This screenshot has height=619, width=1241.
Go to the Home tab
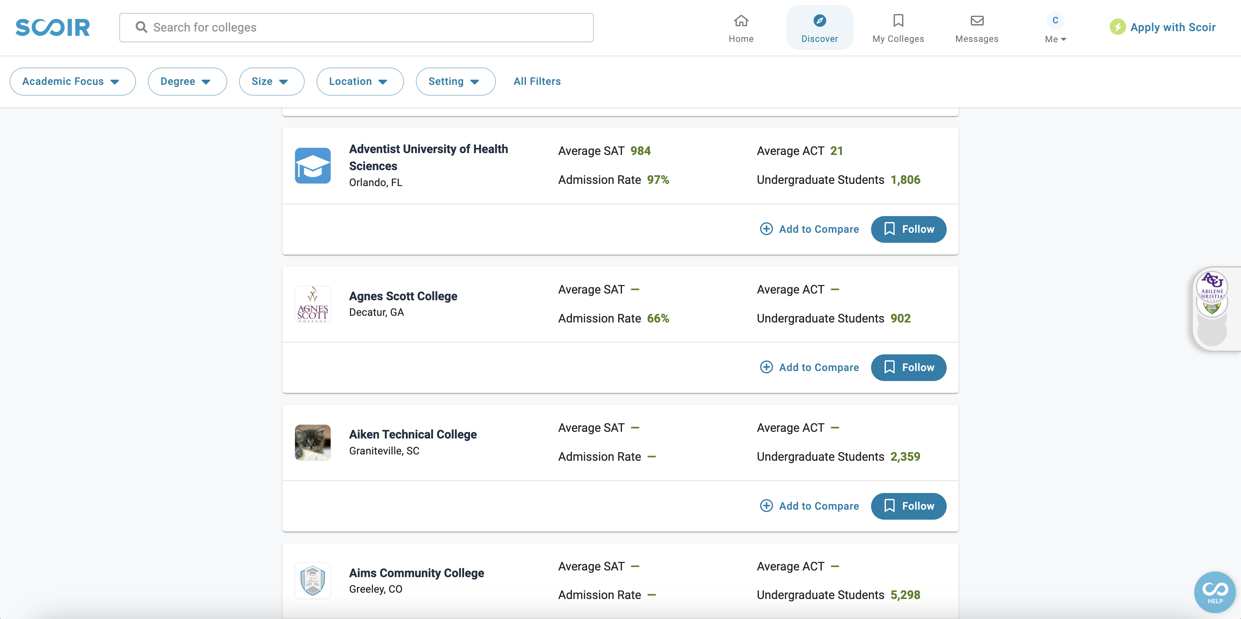(x=741, y=28)
